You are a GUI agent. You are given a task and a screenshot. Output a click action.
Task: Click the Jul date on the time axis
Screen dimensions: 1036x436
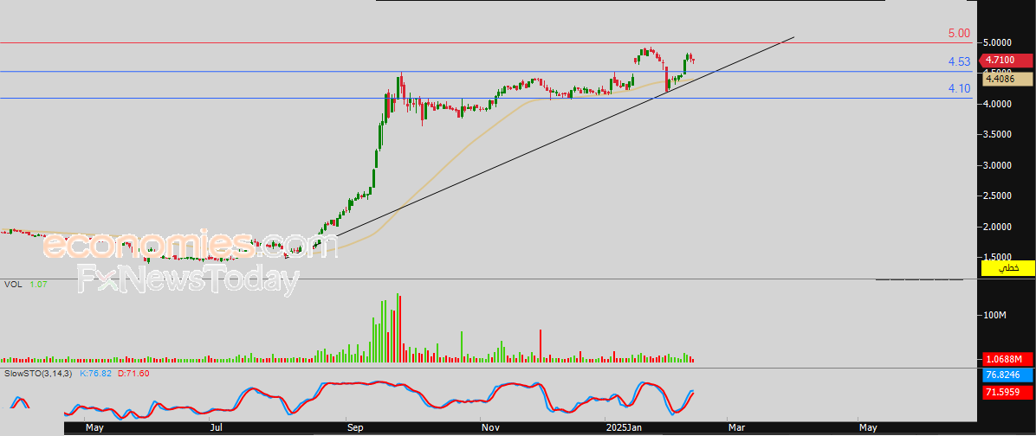[x=217, y=428]
